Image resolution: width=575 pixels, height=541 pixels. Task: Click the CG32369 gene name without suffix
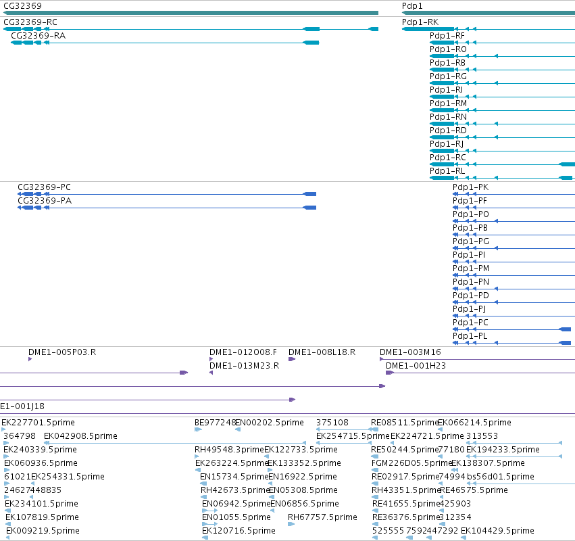tap(22, 6)
